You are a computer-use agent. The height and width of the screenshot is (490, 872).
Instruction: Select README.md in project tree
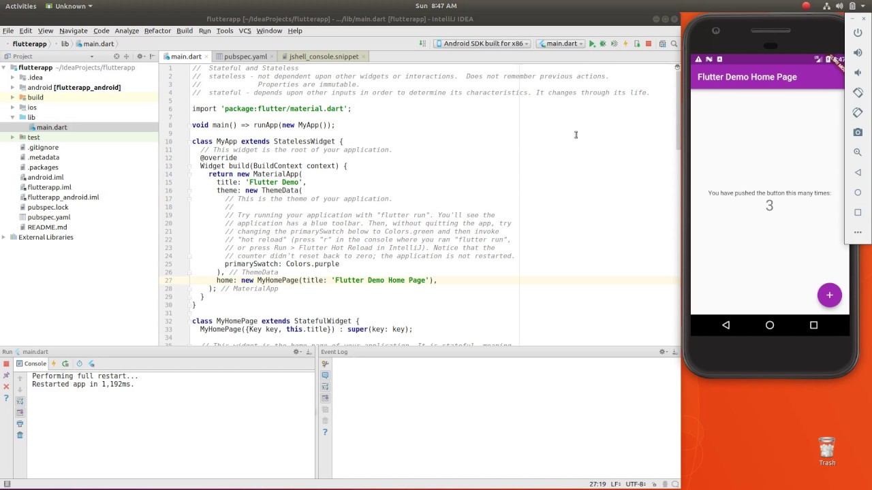click(47, 227)
